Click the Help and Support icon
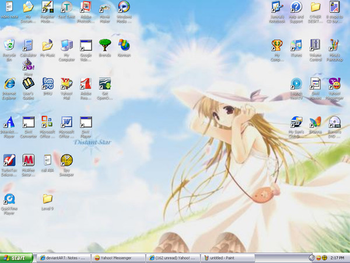The width and height of the screenshot is (350, 263). coord(296,8)
